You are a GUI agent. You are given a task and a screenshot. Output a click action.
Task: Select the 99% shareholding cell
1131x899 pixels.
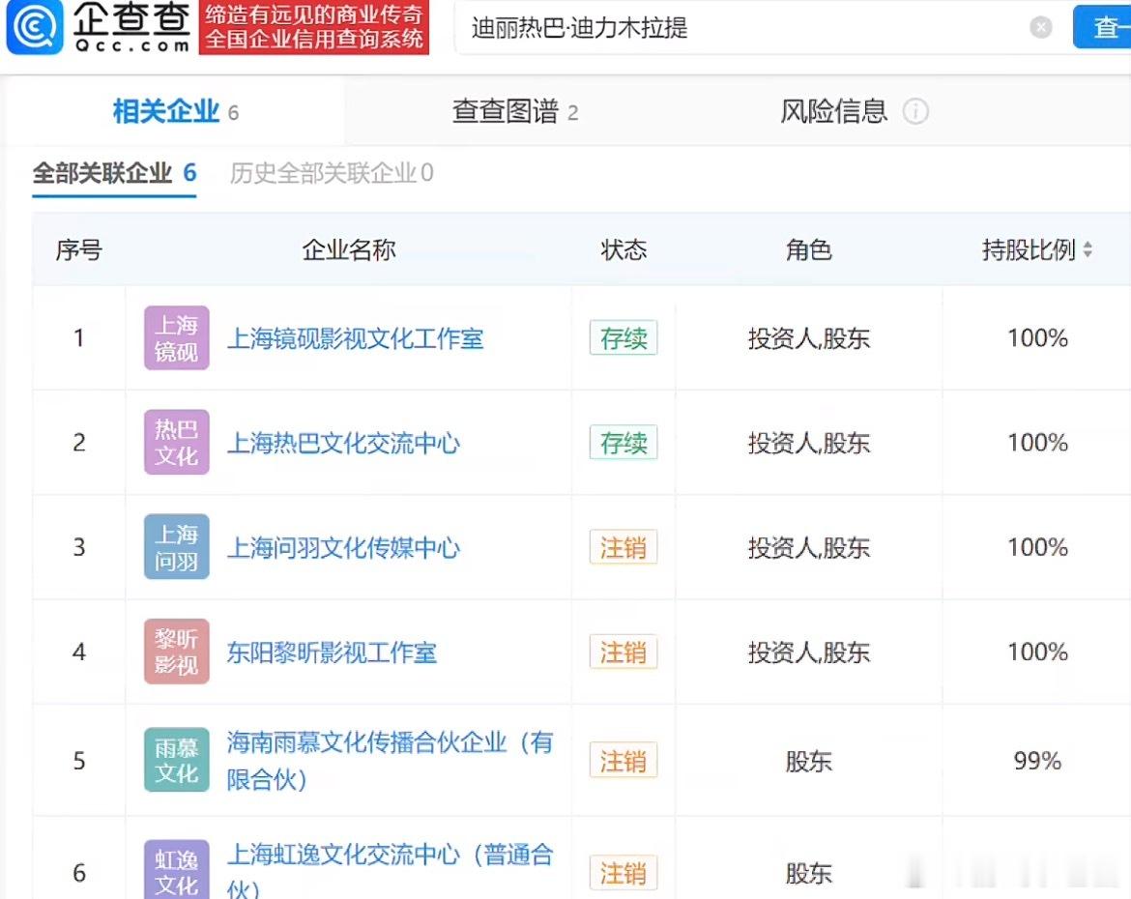click(x=1037, y=761)
